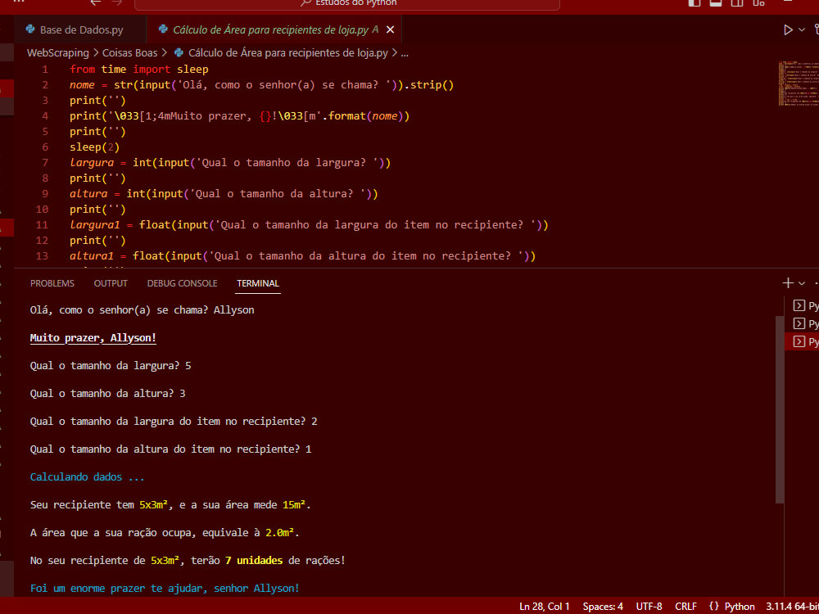Click the CRLF end-of-line indicator
Viewport: 819px width, 614px height.
686,607
